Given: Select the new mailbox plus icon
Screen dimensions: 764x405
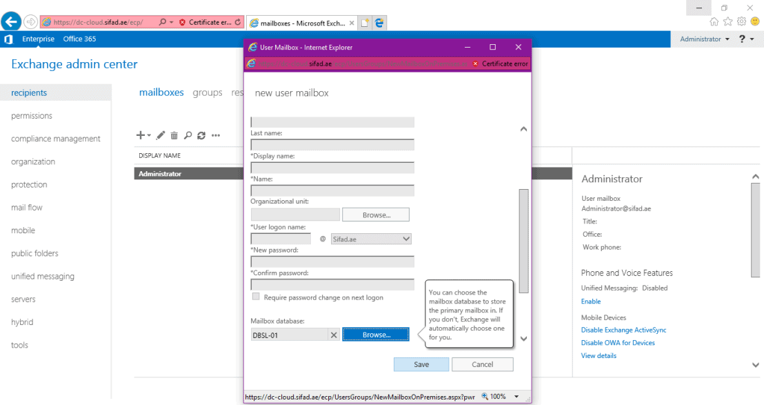Looking at the screenshot, I should [x=140, y=135].
